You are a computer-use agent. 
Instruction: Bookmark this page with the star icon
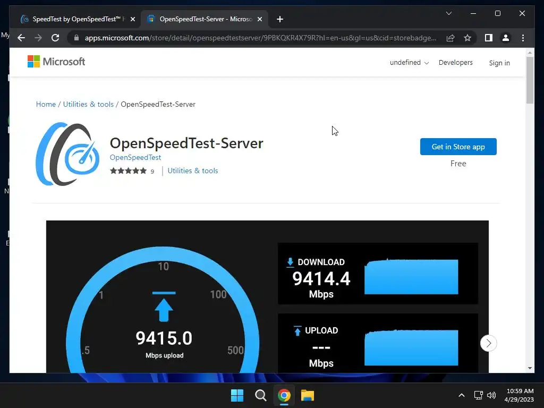pyautogui.click(x=467, y=38)
